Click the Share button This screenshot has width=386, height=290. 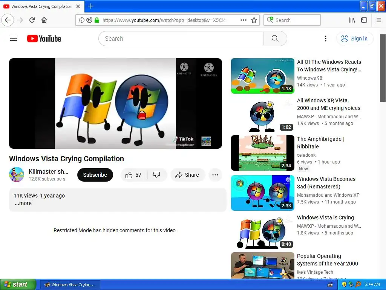187,175
